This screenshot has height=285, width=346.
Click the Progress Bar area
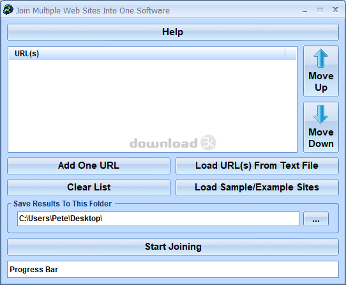click(173, 269)
